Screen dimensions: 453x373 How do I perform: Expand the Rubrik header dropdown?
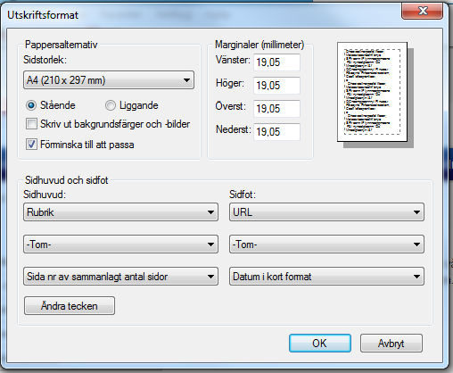pyautogui.click(x=120, y=212)
